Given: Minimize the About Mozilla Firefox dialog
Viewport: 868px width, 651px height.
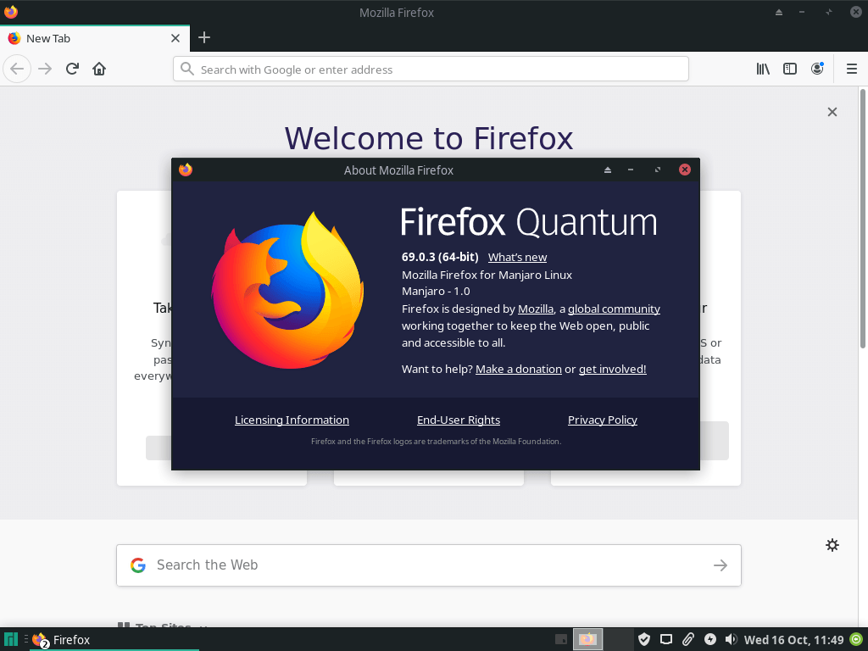Looking at the screenshot, I should point(631,170).
